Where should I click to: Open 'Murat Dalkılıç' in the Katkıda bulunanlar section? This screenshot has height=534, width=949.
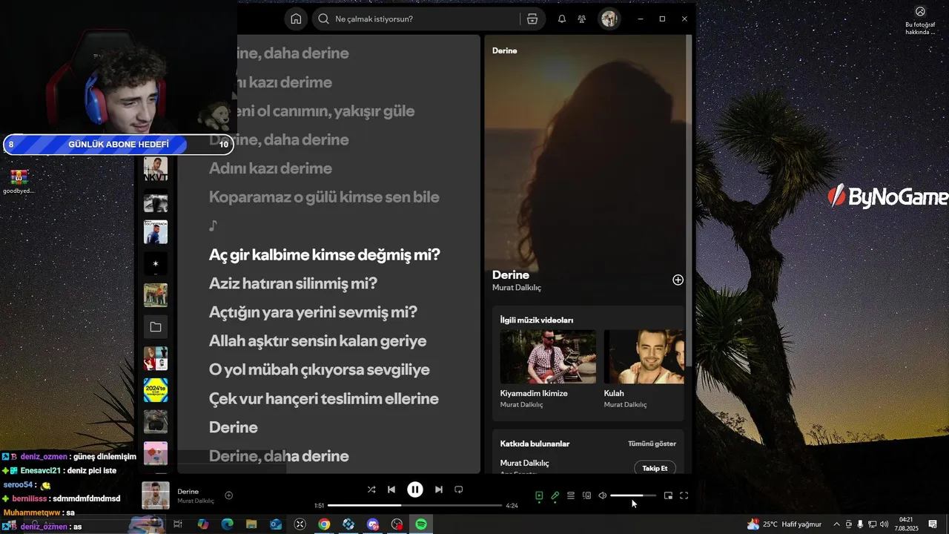pos(525,463)
